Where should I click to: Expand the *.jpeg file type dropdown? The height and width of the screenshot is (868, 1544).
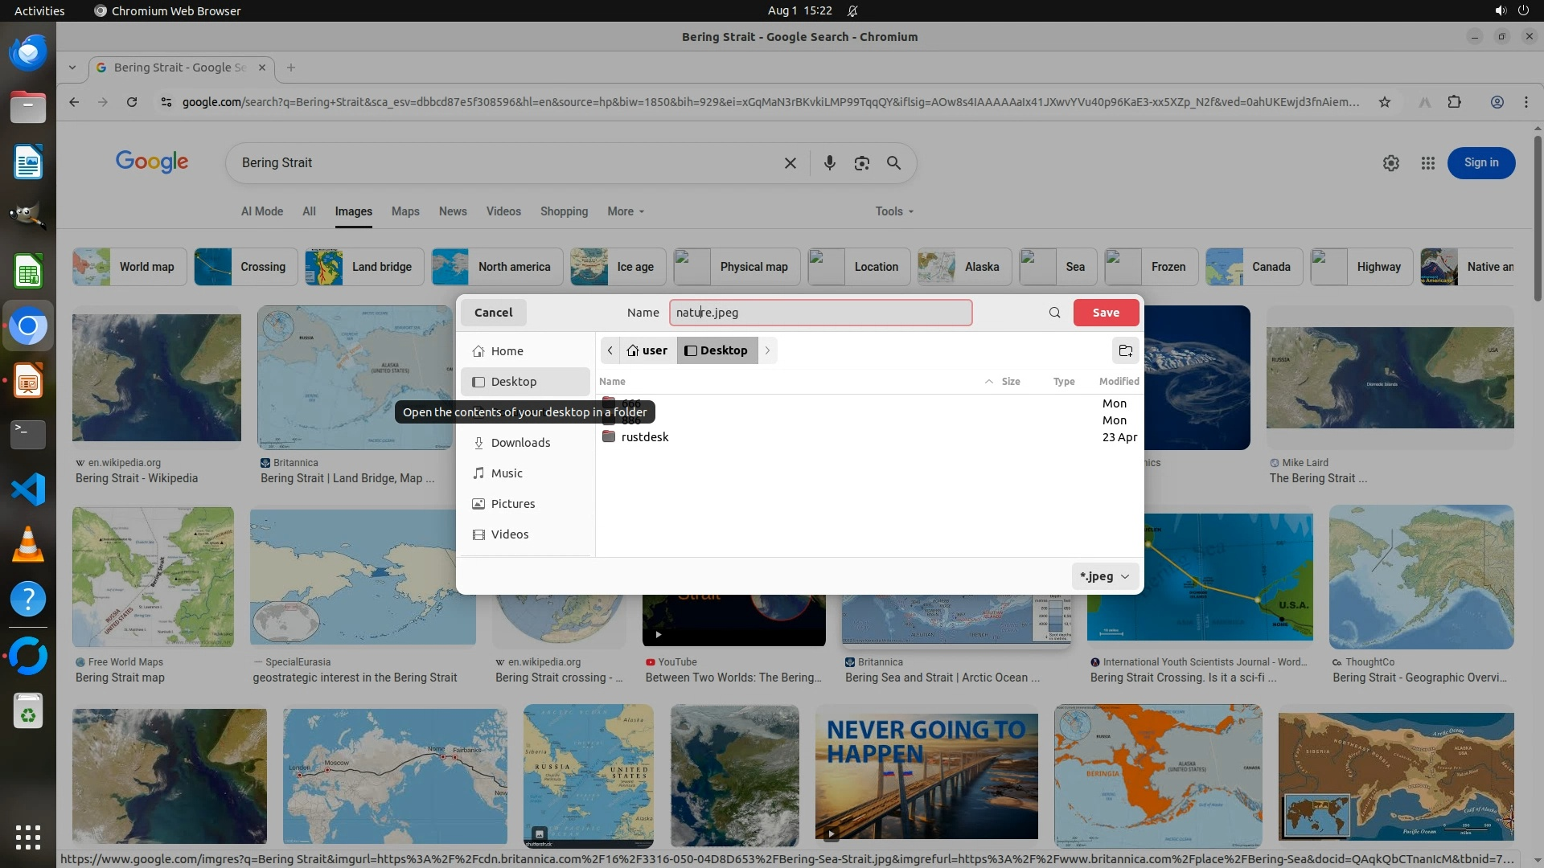(x=1105, y=576)
